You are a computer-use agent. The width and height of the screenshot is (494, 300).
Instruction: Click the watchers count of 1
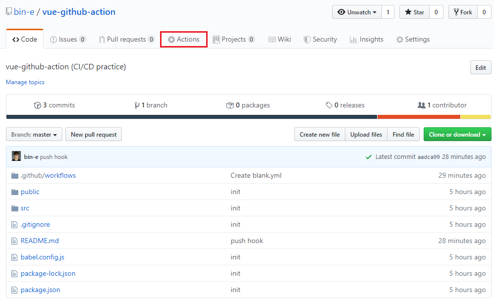(388, 12)
